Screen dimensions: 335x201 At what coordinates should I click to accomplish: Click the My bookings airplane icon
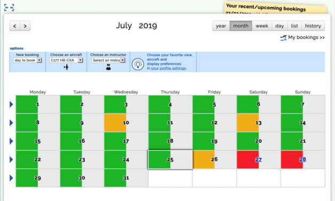284,38
